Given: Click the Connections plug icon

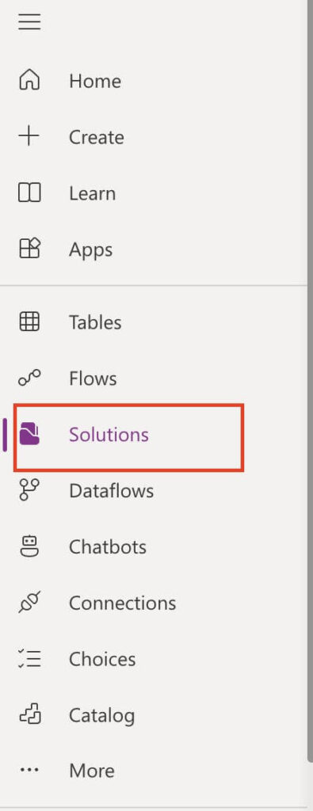Looking at the screenshot, I should click(x=29, y=603).
